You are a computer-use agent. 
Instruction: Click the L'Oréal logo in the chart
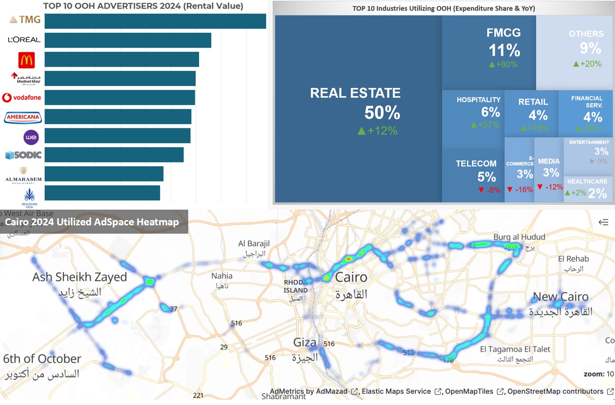click(24, 40)
